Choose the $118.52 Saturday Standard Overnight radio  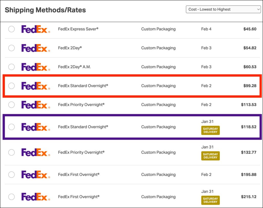pyautogui.click(x=12, y=127)
